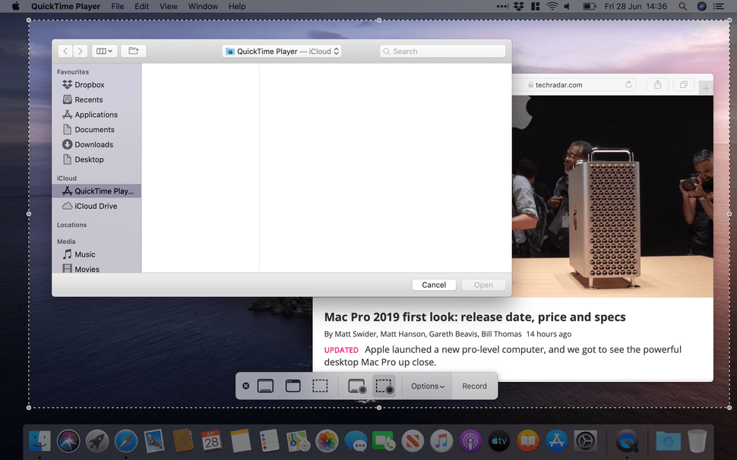Select Capture Selected Portion mode
The width and height of the screenshot is (737, 460).
[x=320, y=386]
